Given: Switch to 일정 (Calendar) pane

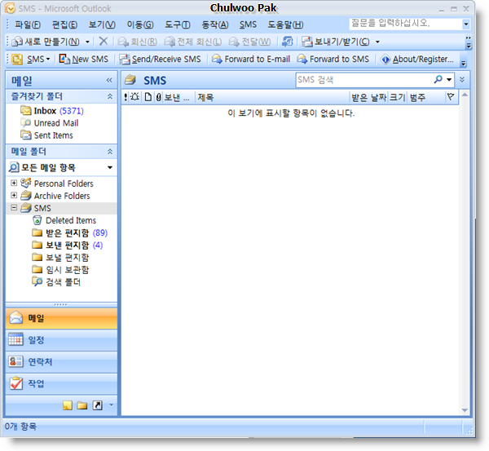Looking at the screenshot, I should coord(61,340).
